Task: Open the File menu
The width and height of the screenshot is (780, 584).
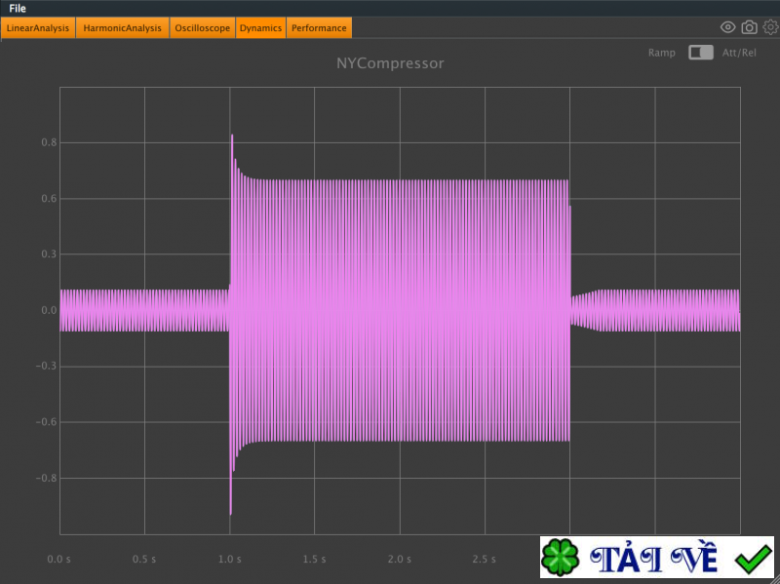Action: [18, 8]
